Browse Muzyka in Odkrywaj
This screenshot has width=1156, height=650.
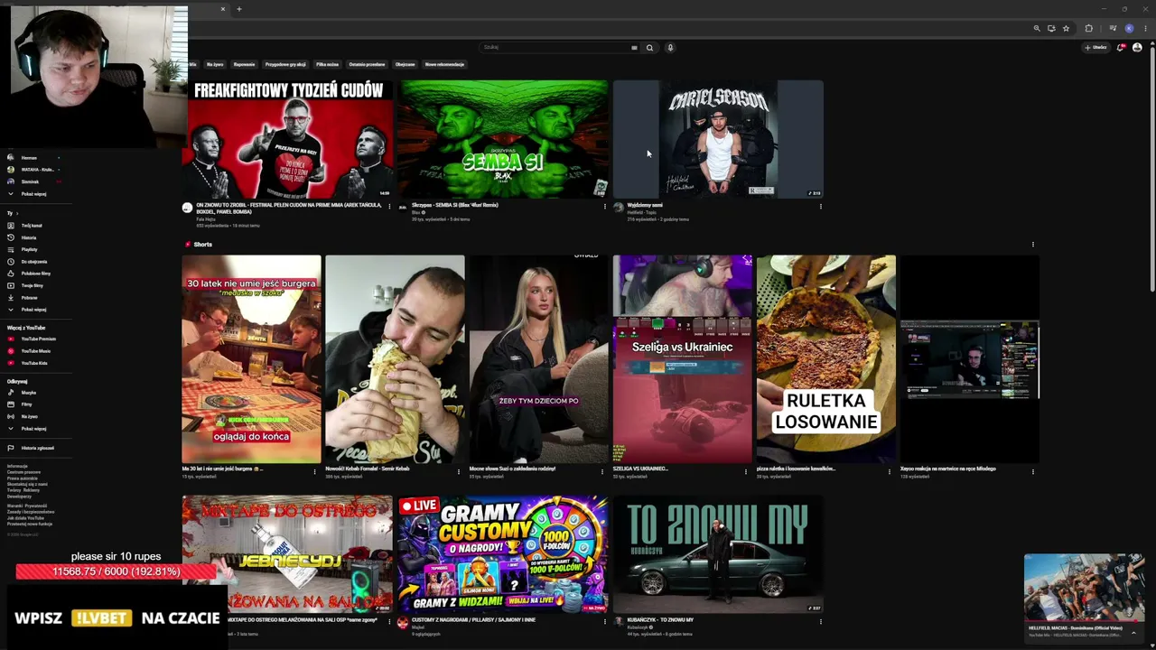point(29,393)
